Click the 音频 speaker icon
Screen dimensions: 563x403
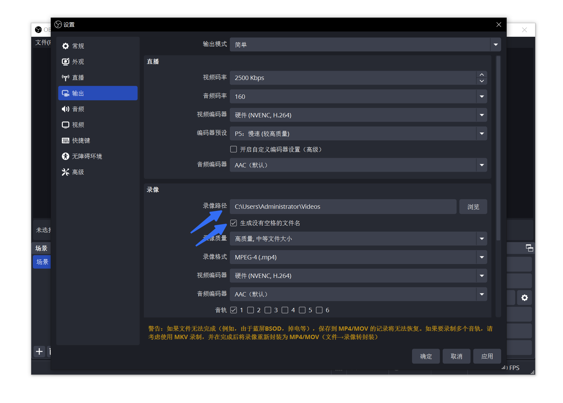pos(66,109)
